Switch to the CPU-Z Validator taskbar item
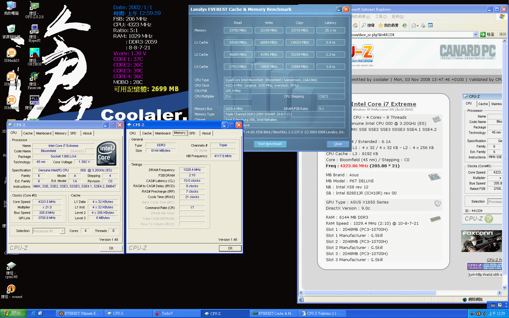The height and width of the screenshot is (318, 509). [x=322, y=313]
